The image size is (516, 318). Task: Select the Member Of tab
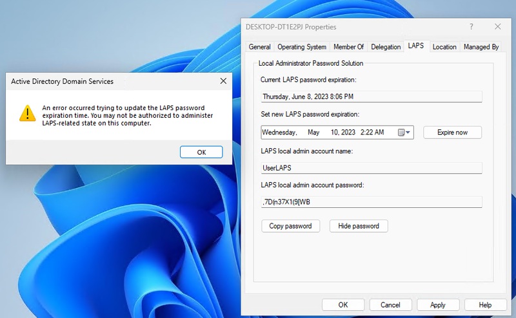[348, 46]
